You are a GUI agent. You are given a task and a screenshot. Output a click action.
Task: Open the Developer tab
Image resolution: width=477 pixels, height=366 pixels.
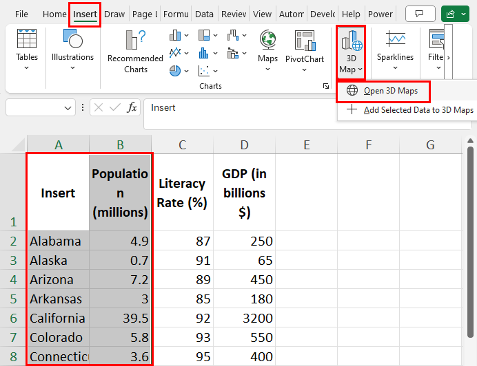[323, 14]
